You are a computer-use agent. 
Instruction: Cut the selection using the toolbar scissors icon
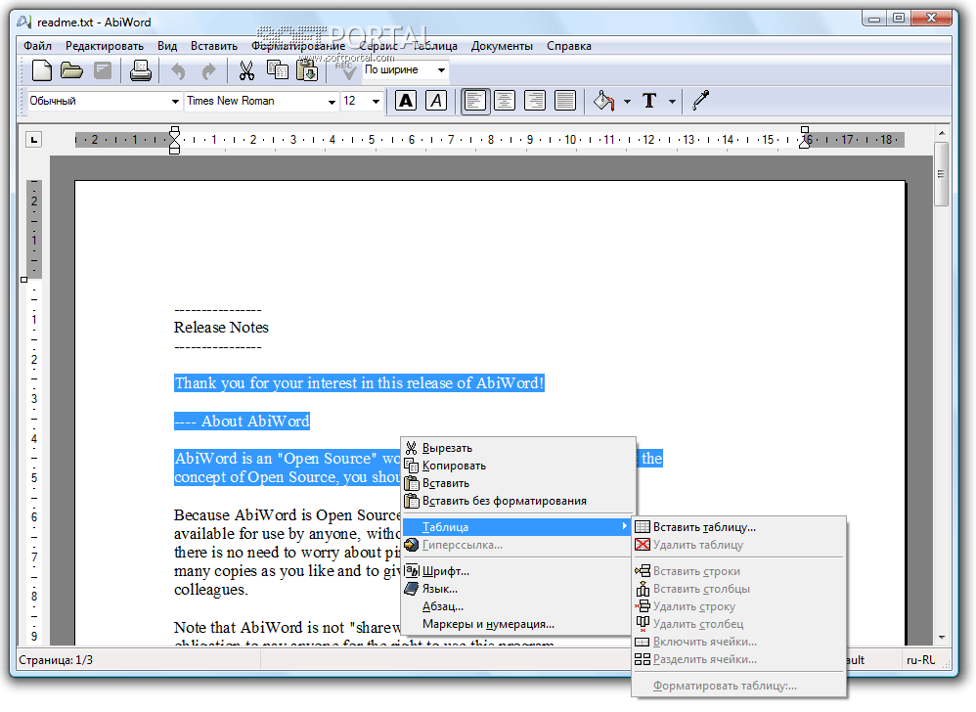click(246, 70)
